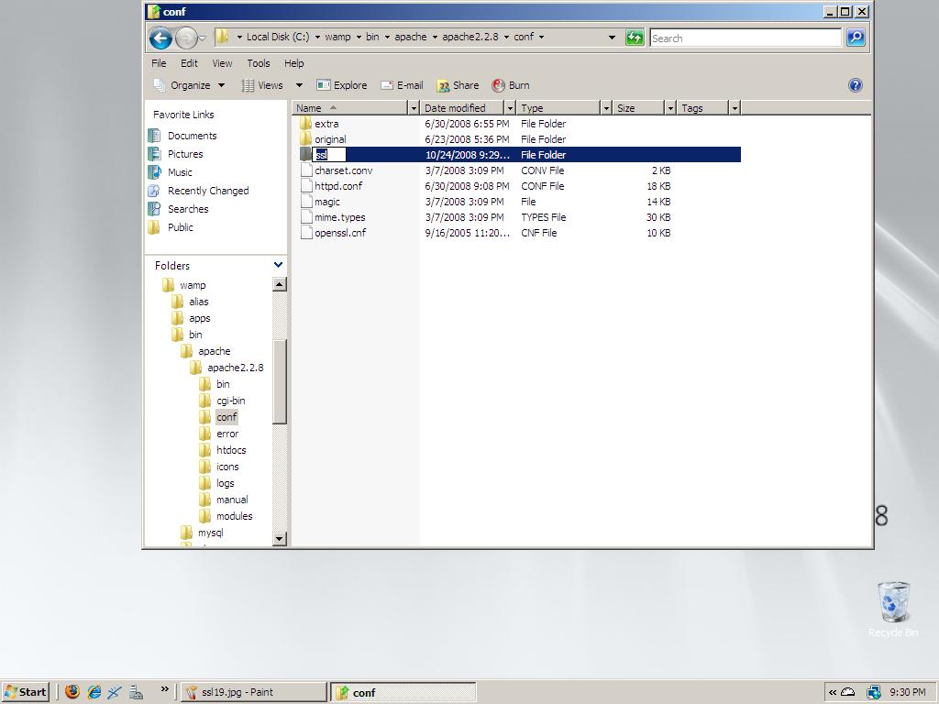Collapse the Folders pane chevron
This screenshot has width=939, height=704.
point(279,265)
